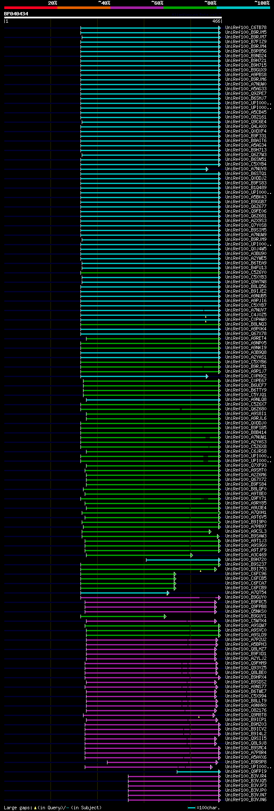Open hit UniRef100_B7FIZ9

[246, 42]
